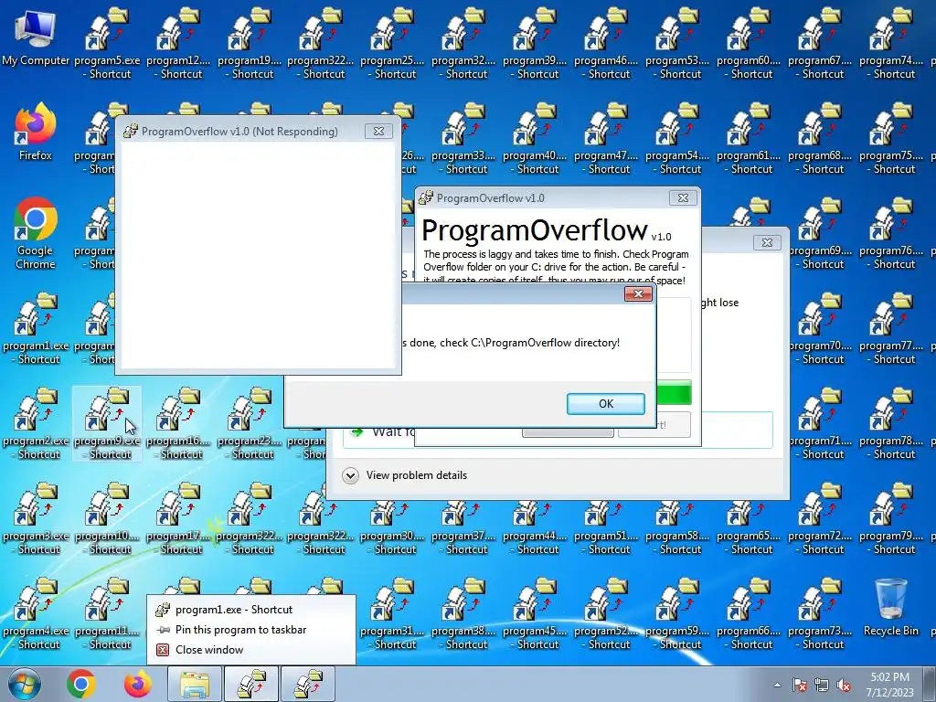Select the program2.exe shortcut icon
Image resolution: width=936 pixels, height=702 pixels.
click(37, 423)
